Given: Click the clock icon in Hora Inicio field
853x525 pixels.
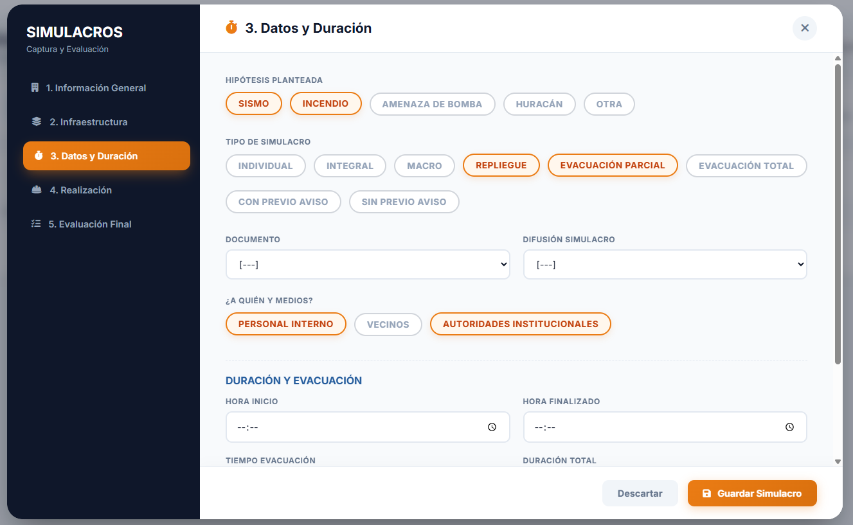Looking at the screenshot, I should (x=492, y=427).
